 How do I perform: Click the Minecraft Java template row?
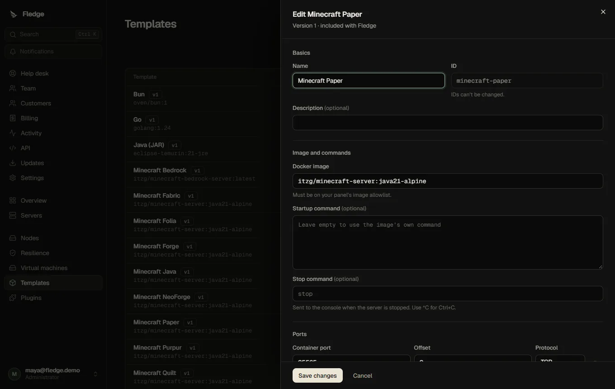(203, 275)
